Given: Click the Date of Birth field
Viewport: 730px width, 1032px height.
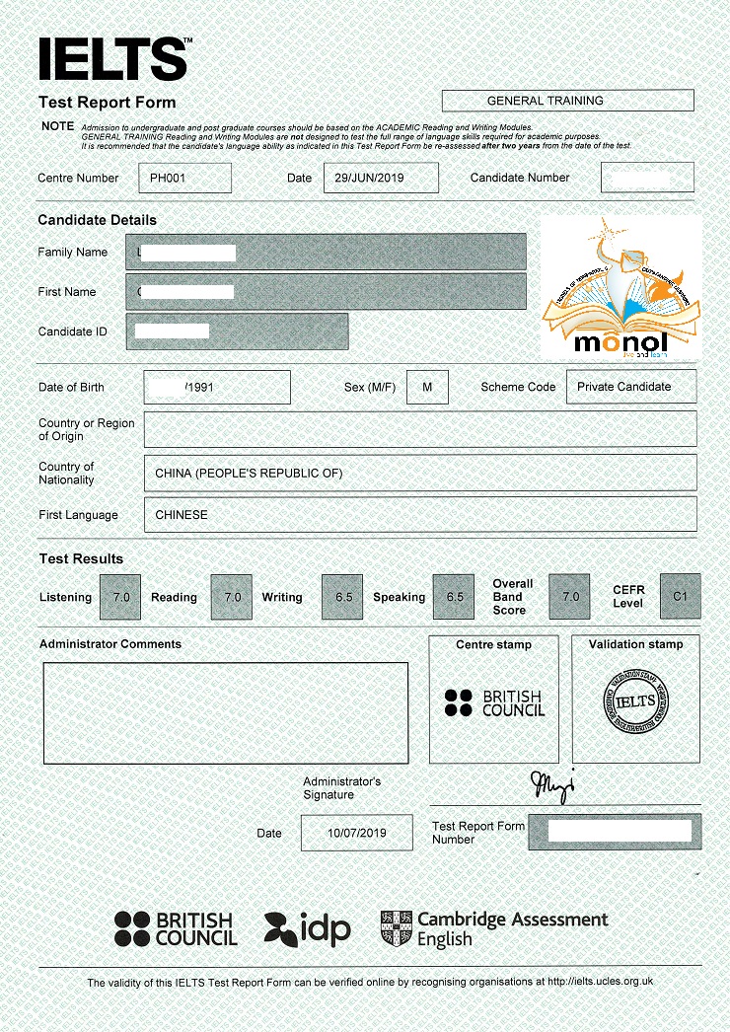Looking at the screenshot, I should click(x=217, y=387).
